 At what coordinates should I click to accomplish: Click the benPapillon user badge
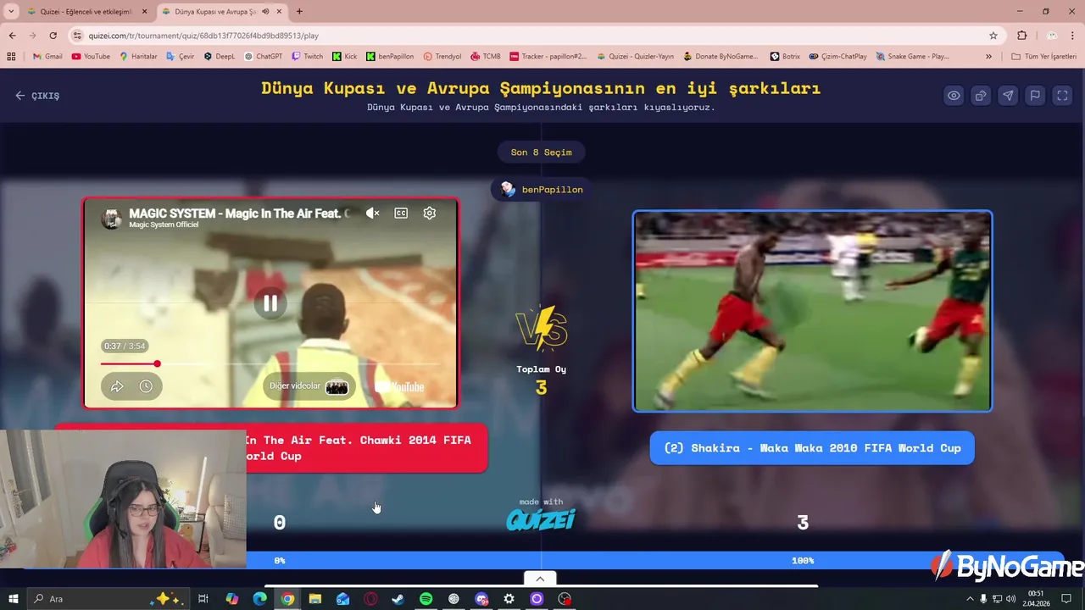pyautogui.click(x=542, y=190)
